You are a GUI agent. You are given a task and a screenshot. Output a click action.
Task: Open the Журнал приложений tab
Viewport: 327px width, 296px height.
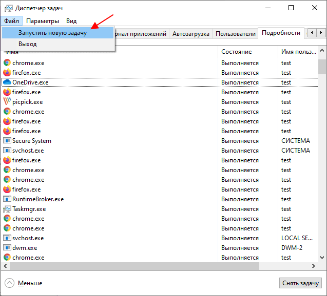[x=142, y=34]
